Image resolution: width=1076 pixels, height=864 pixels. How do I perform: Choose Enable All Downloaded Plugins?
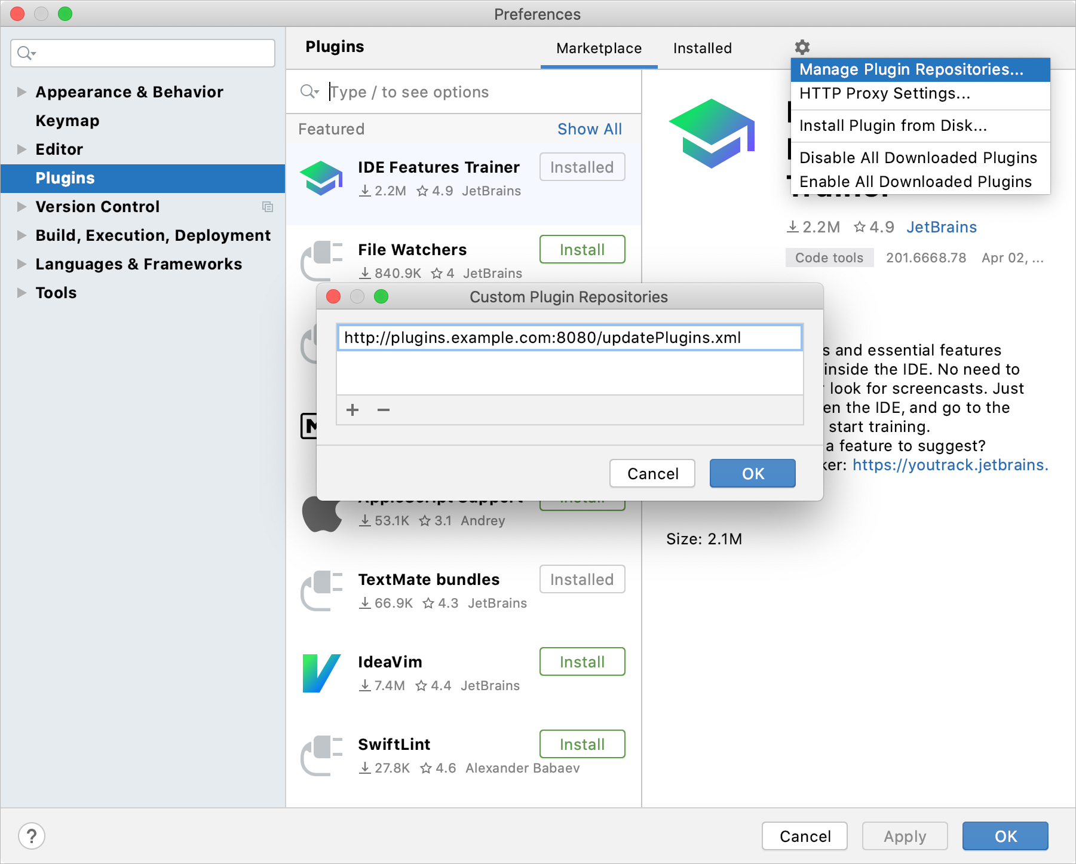tap(920, 182)
